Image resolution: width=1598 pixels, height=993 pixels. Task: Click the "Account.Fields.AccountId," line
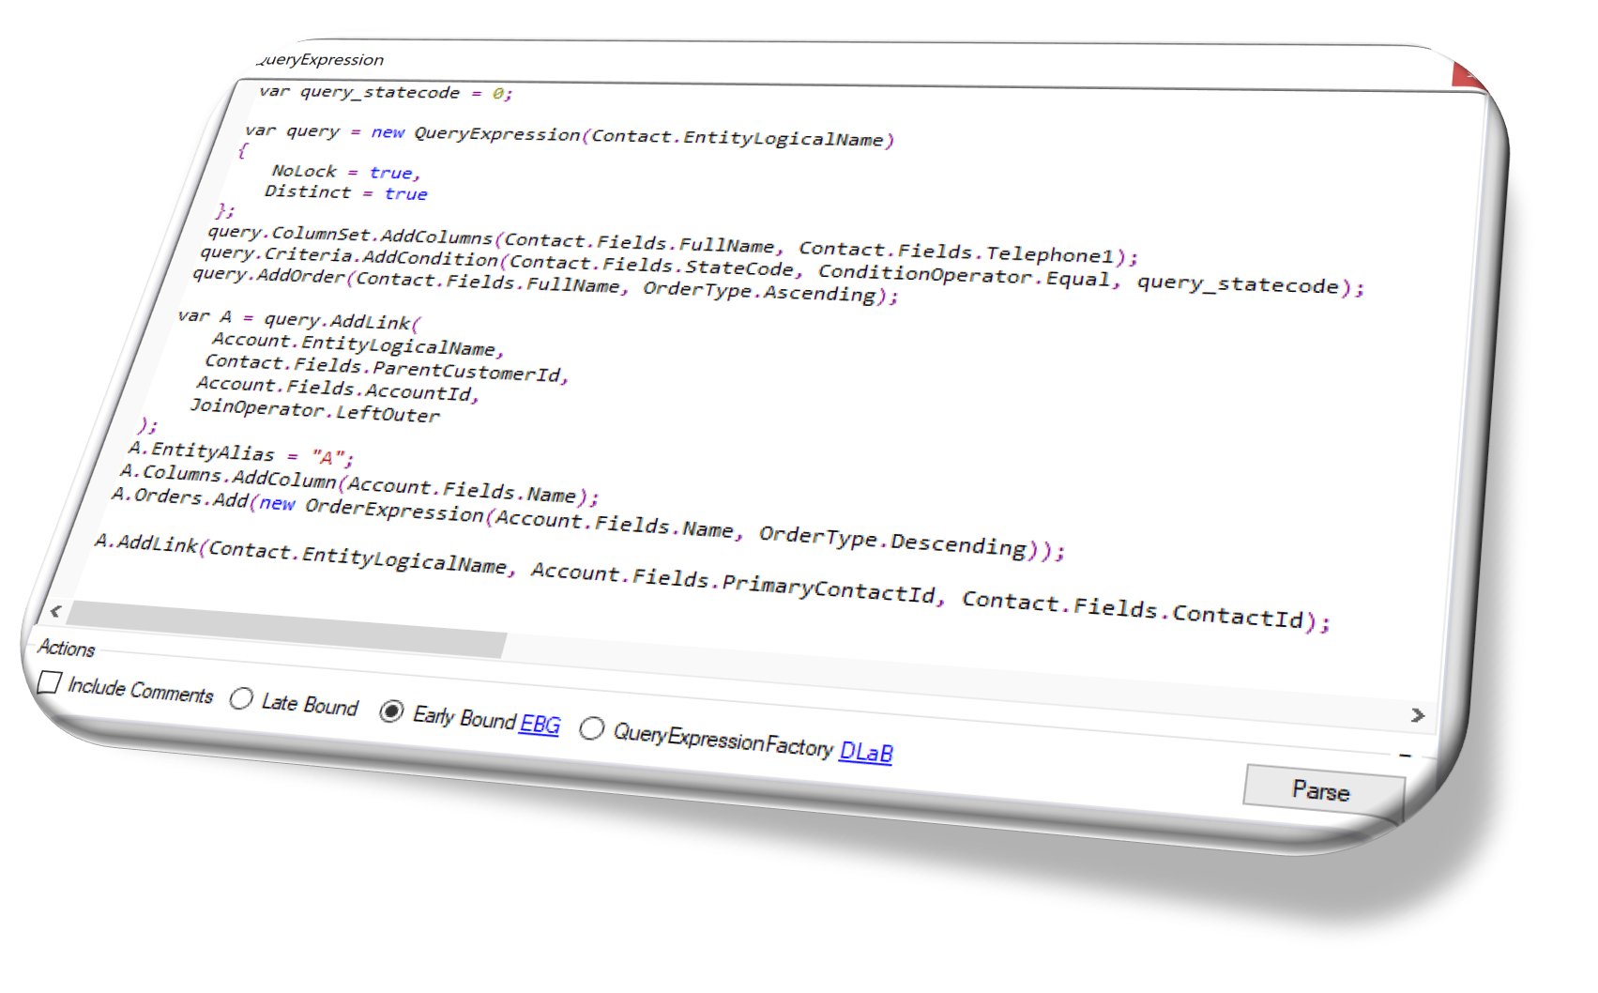pos(338,389)
